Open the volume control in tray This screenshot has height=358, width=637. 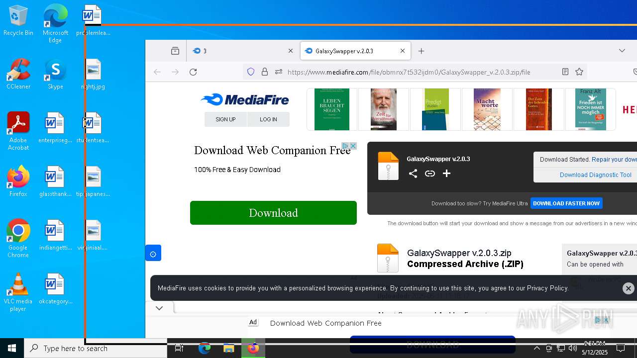(x=573, y=348)
